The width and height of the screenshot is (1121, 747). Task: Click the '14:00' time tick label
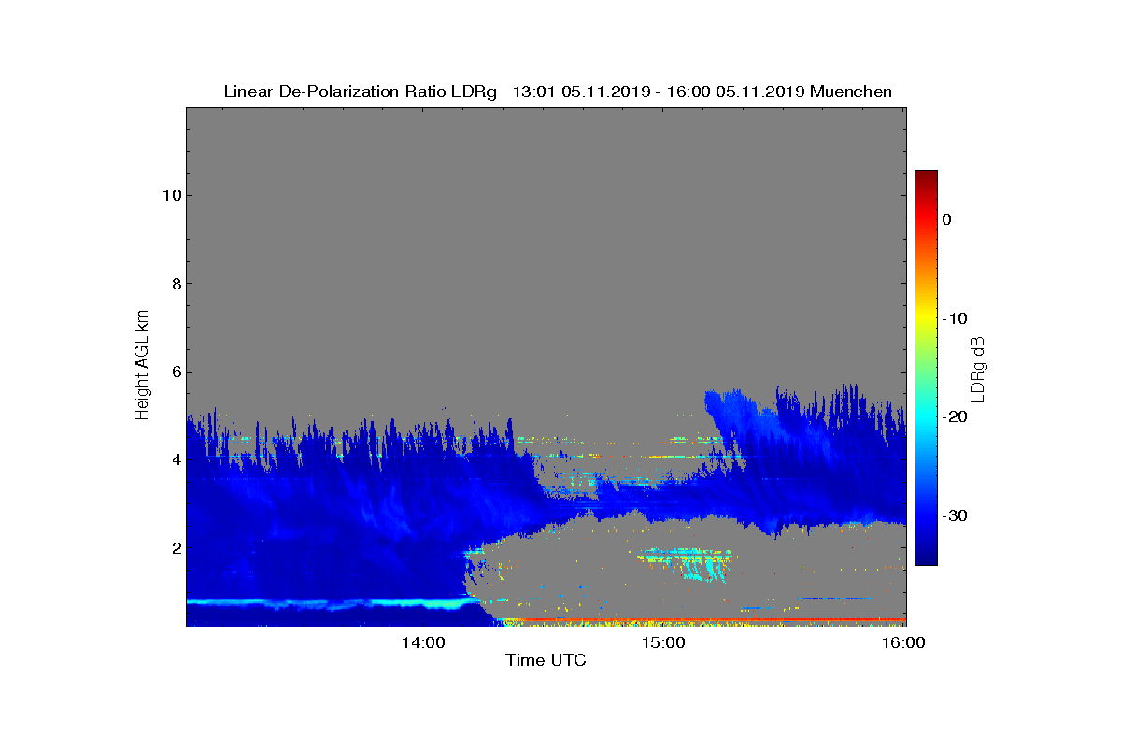422,643
